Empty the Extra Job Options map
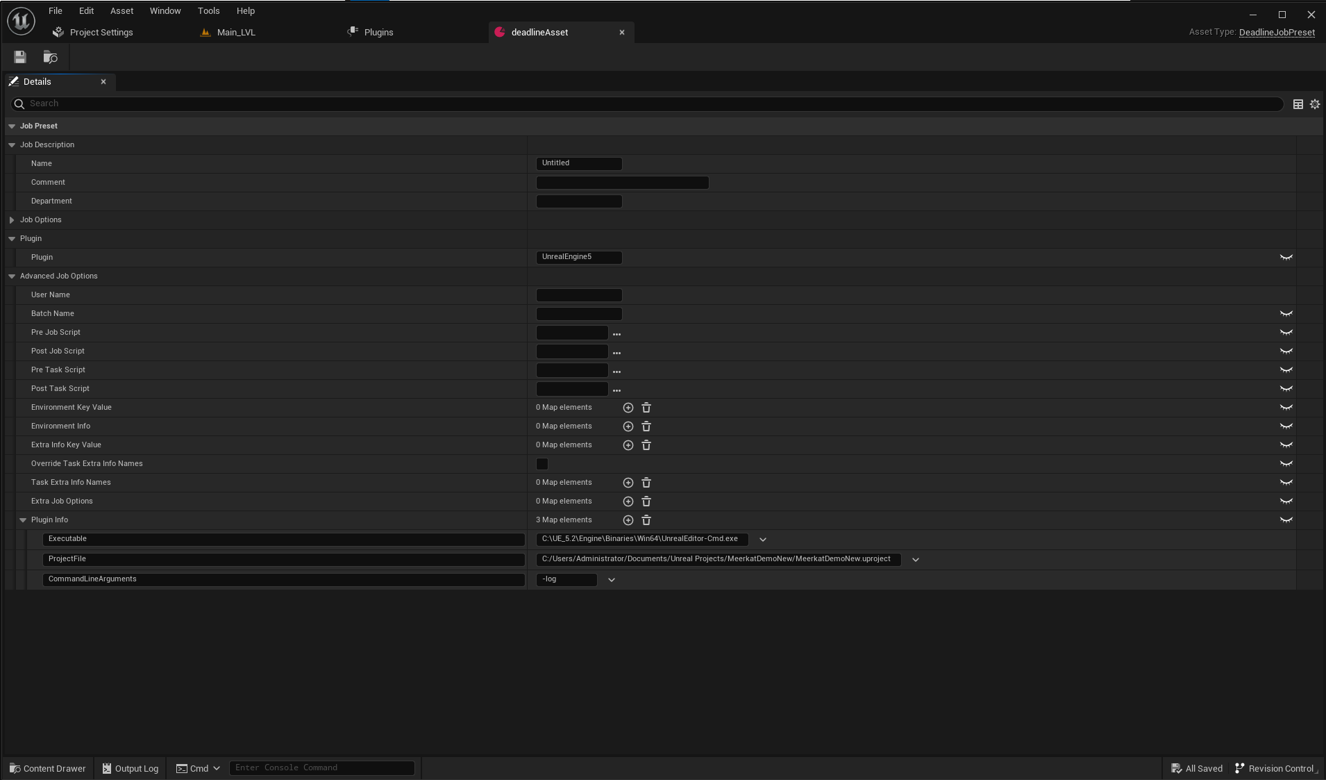 pos(646,501)
